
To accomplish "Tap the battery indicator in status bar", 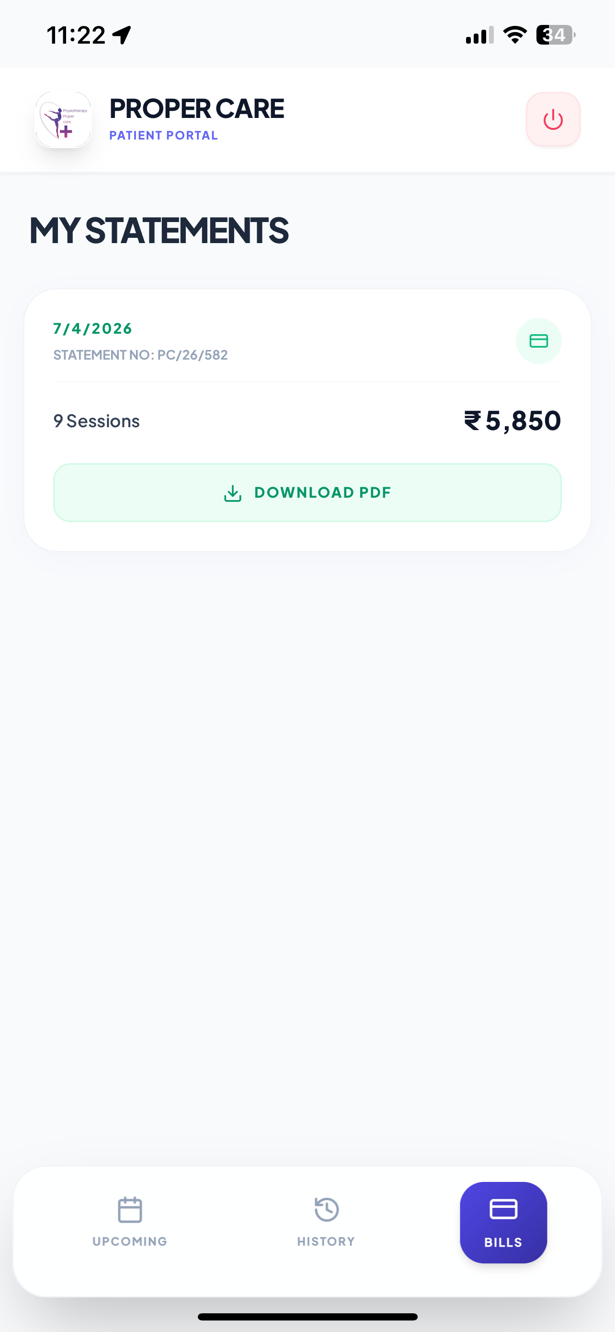I will coord(555,35).
